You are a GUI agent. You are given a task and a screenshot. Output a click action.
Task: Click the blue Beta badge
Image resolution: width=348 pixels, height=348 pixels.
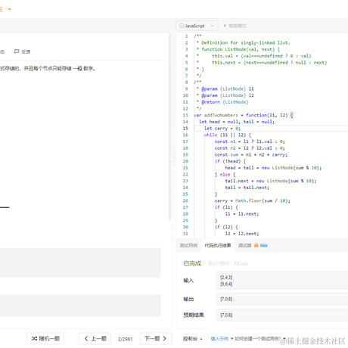click(x=264, y=245)
